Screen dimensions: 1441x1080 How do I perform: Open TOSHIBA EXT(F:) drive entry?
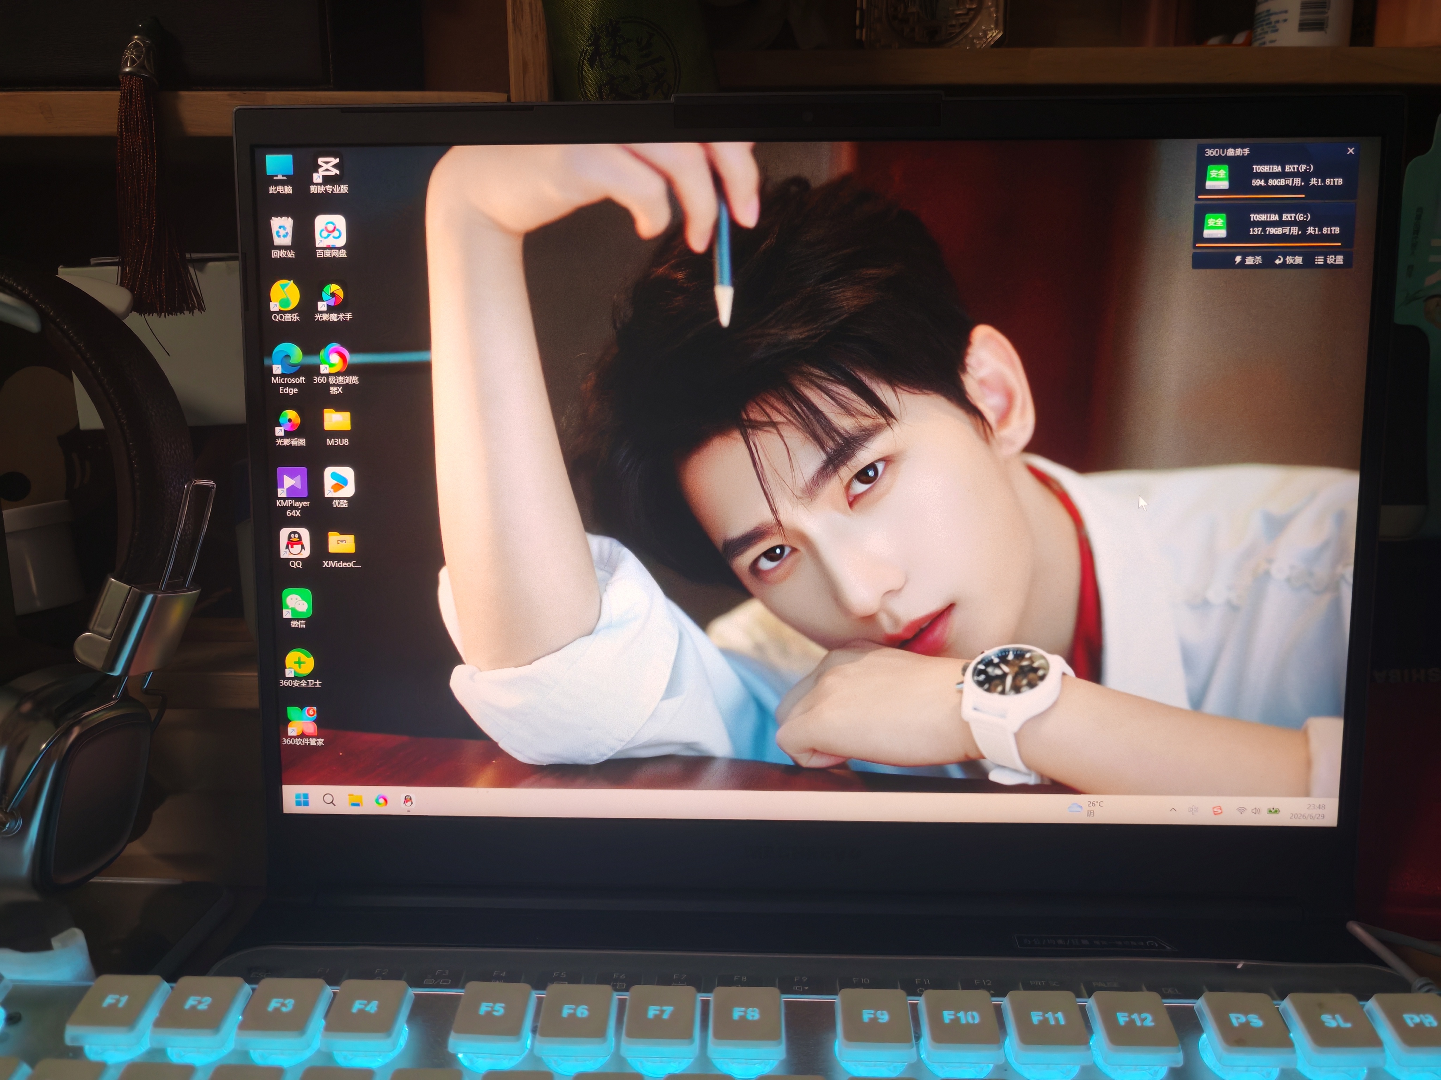pyautogui.click(x=1277, y=176)
